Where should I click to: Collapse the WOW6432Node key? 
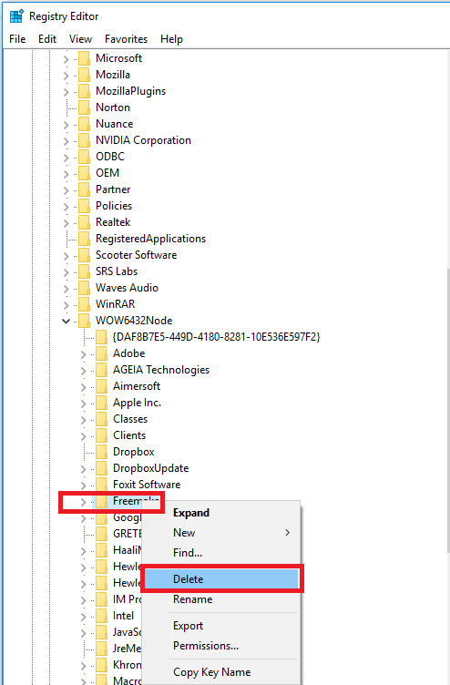click(x=66, y=321)
